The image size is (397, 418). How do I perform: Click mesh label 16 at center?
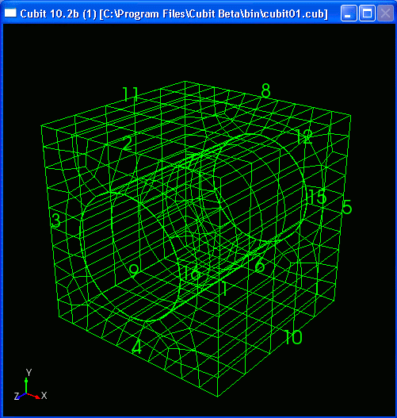[x=193, y=273]
